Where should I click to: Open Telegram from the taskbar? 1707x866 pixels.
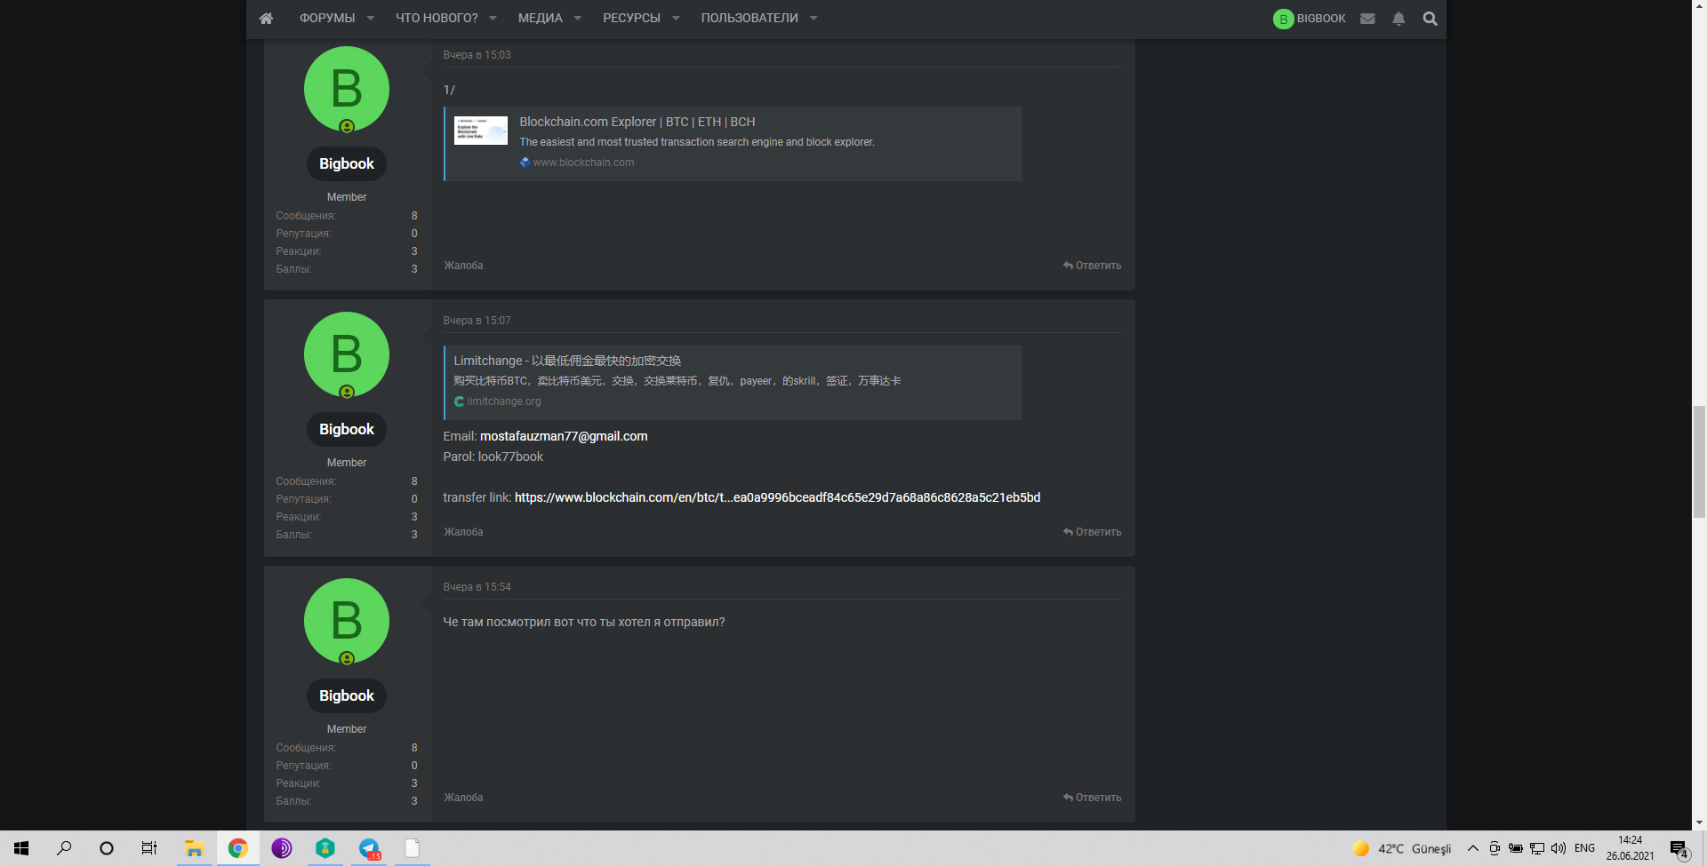pos(369,848)
